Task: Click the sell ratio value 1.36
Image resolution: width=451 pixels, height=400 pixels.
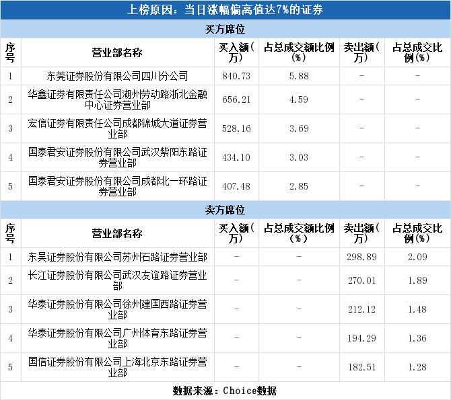Action: 417,338
